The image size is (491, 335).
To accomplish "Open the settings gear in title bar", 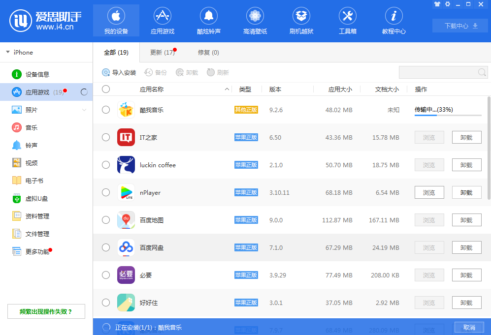I will pyautogui.click(x=448, y=4).
